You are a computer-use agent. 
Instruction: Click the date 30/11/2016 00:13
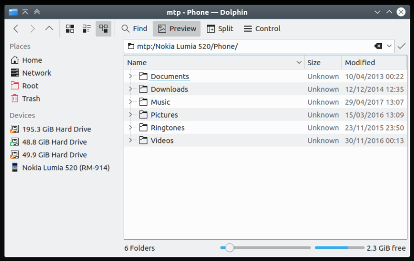pyautogui.click(x=374, y=140)
